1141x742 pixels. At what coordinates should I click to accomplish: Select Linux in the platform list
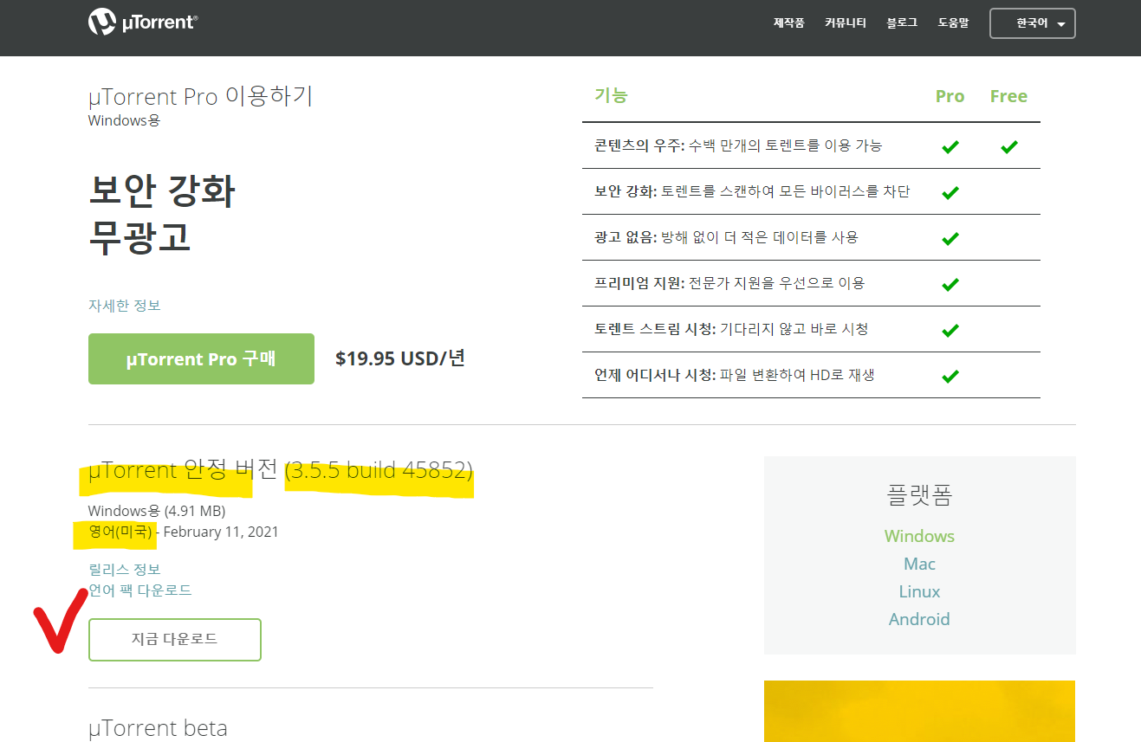pyautogui.click(x=919, y=591)
